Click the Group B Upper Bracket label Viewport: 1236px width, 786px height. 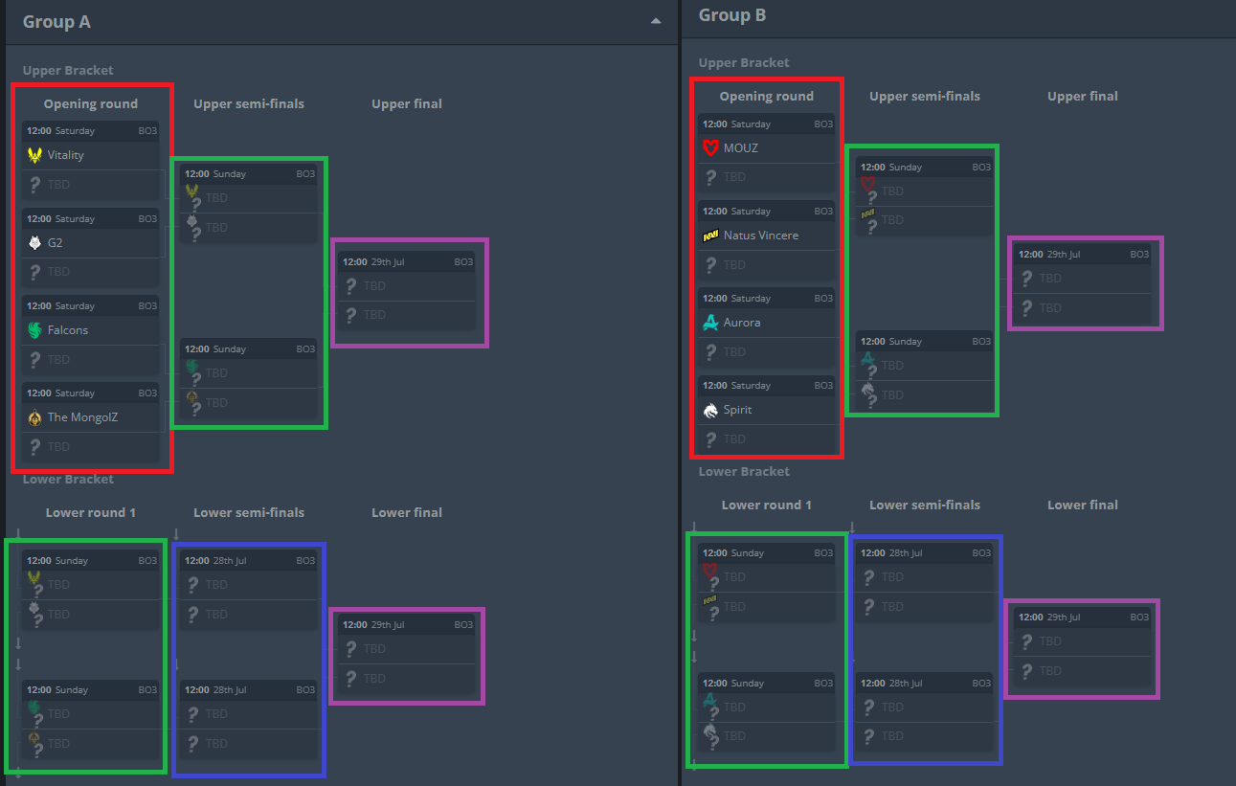coord(744,63)
